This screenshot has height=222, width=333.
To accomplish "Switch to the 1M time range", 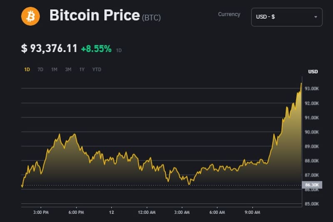I will [54, 70].
